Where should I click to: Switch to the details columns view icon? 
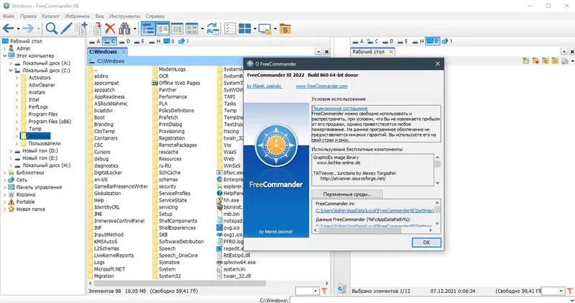coord(177,28)
